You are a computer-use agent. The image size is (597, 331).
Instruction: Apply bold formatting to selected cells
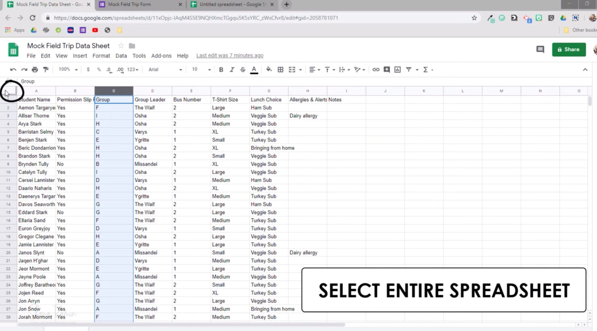(x=221, y=70)
